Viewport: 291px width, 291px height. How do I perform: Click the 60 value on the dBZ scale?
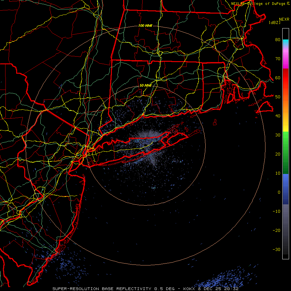click(278, 78)
